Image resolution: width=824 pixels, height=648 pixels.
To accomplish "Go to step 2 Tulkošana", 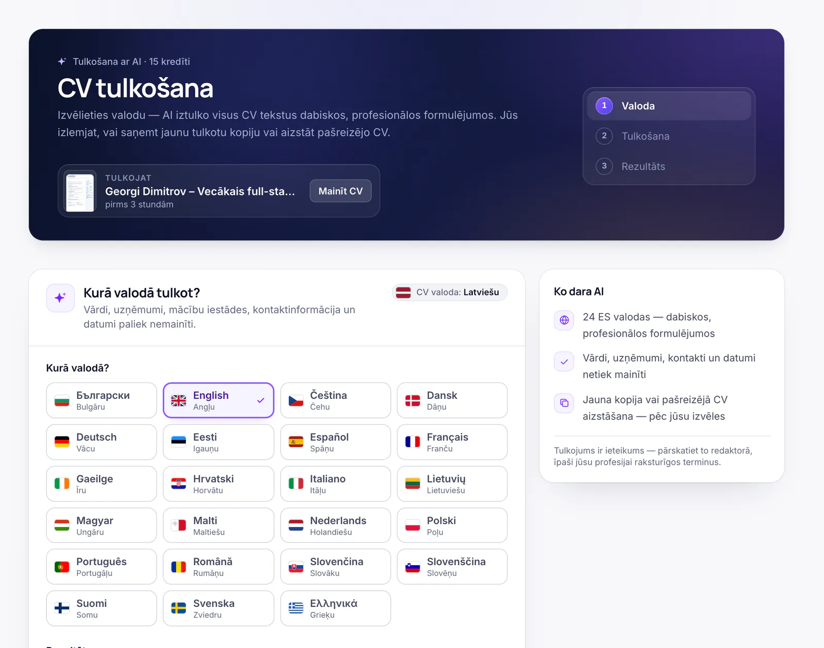I will point(669,136).
